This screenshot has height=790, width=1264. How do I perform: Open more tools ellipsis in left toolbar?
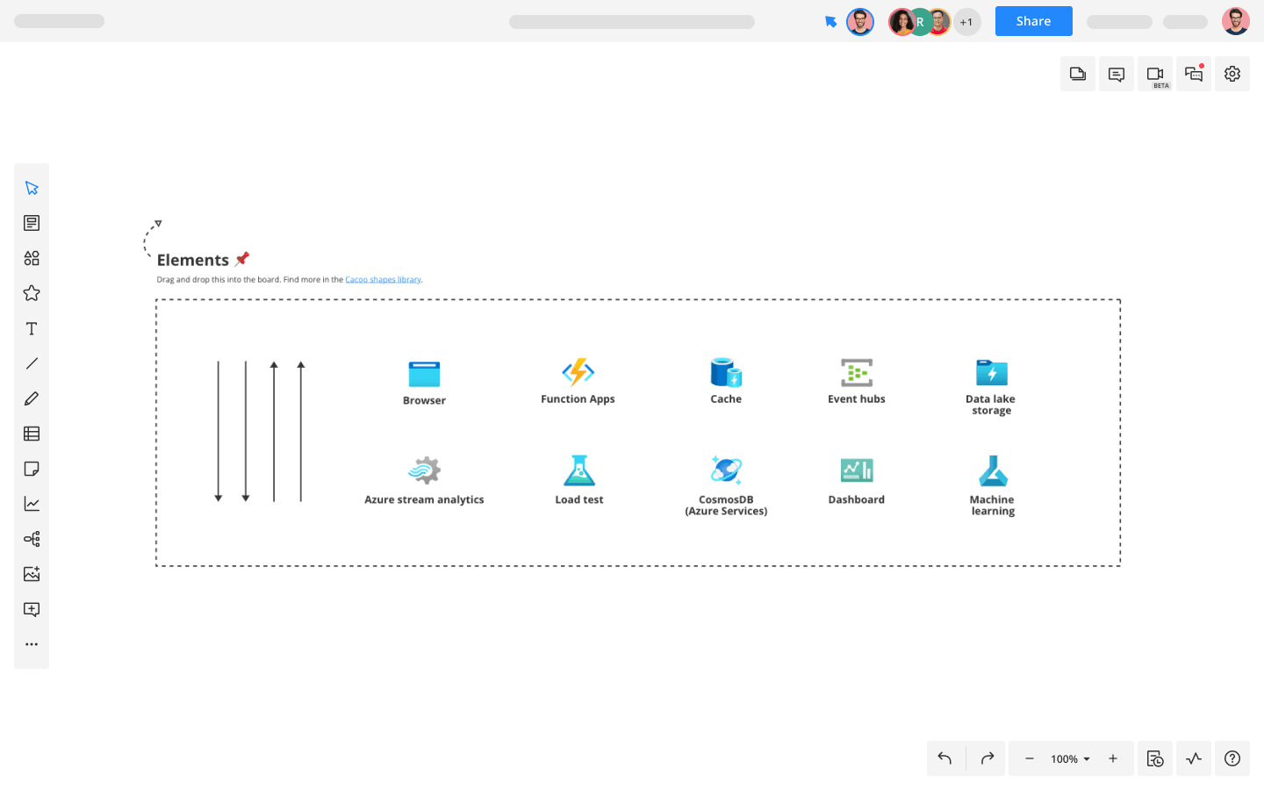point(32,644)
